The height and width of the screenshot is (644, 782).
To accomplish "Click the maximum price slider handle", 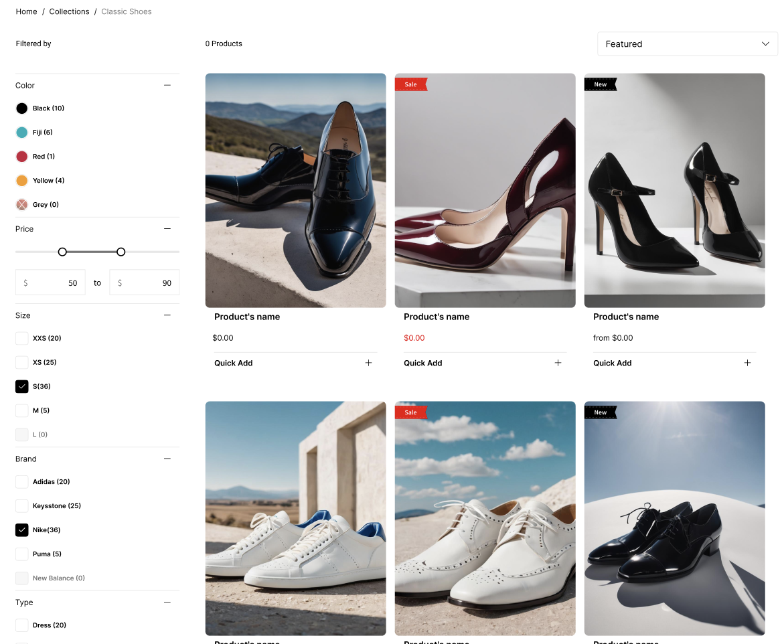I will (121, 252).
